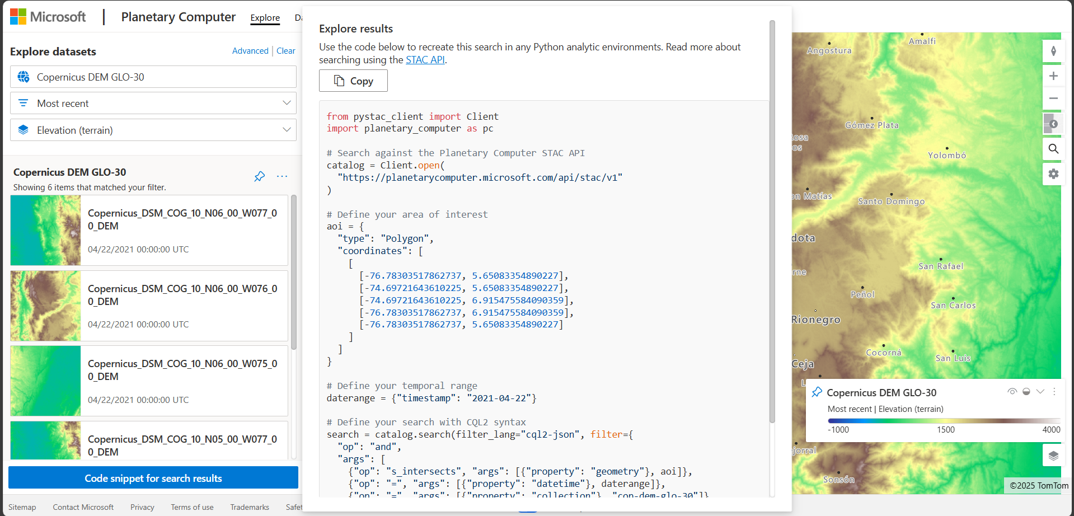Image resolution: width=1074 pixels, height=516 pixels.
Task: Open the results list more options ellipsis
Action: [282, 177]
